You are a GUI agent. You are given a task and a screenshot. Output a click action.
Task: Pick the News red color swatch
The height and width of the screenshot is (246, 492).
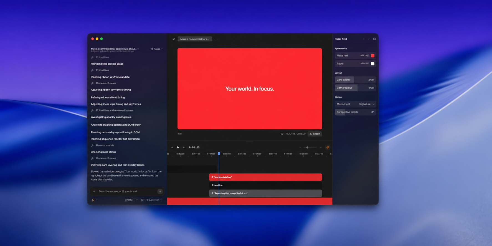click(373, 56)
